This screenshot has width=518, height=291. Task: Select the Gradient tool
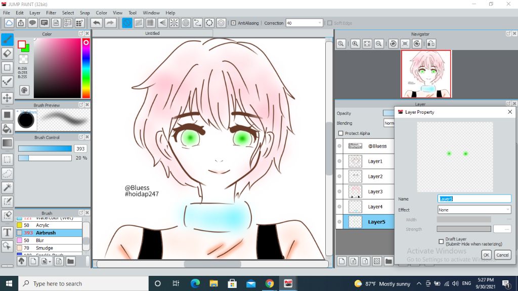7,143
